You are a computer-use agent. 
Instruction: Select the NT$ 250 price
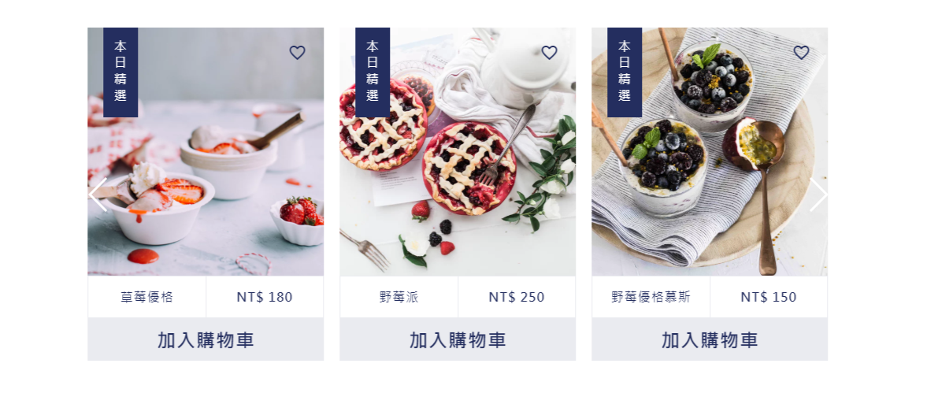coord(517,297)
